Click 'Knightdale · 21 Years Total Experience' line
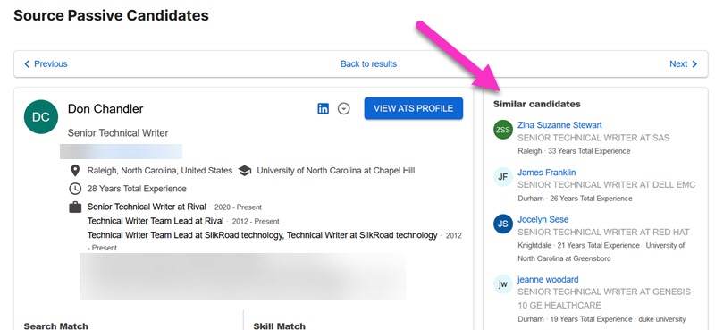 (x=578, y=246)
